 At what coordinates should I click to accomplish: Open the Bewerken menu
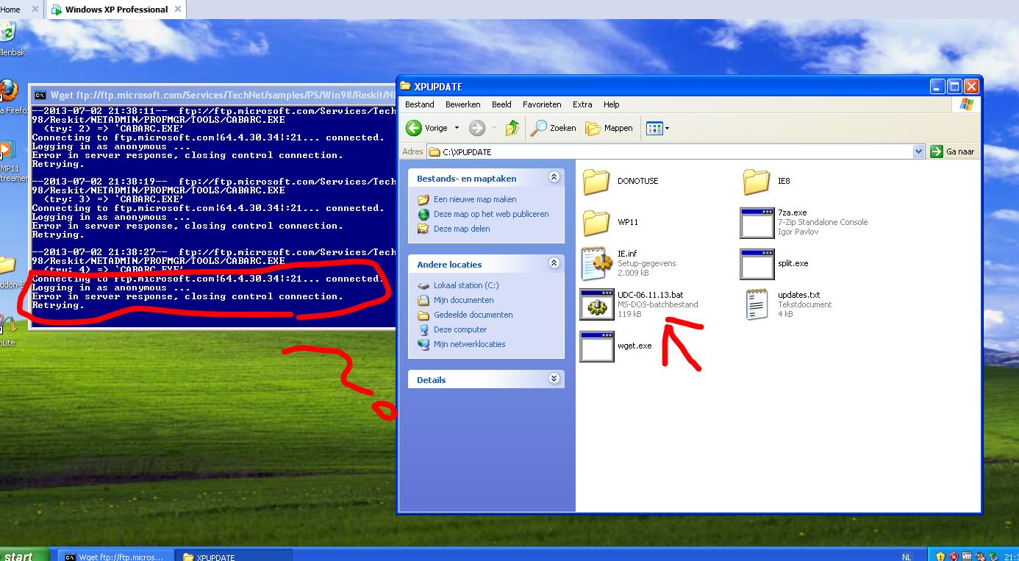tap(462, 104)
